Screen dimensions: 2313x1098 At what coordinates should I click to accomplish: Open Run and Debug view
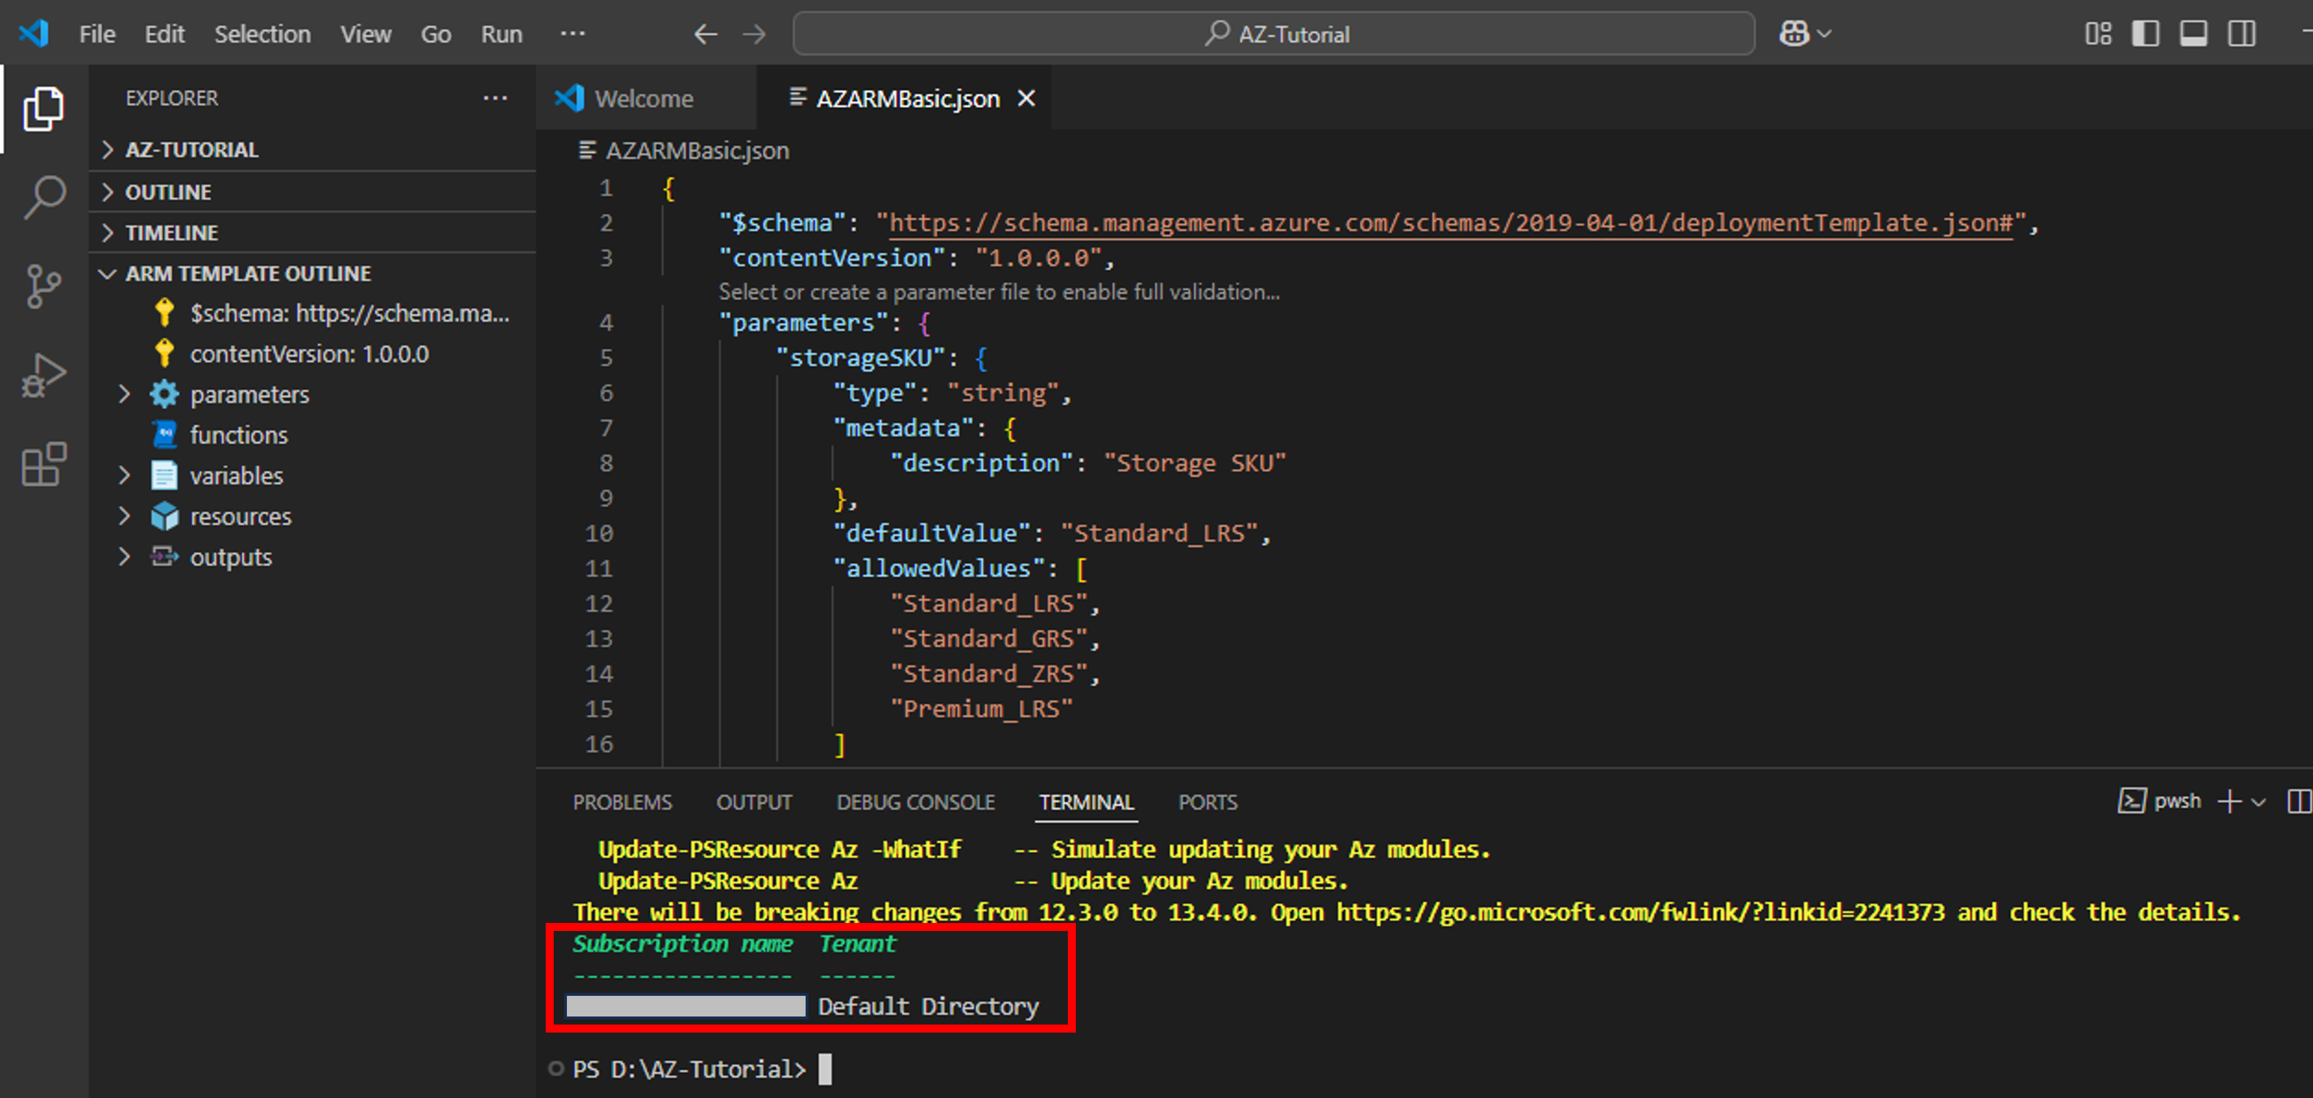(44, 375)
